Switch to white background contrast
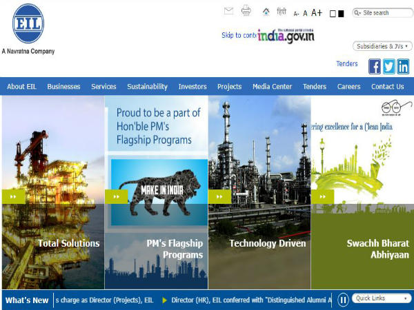 333,13
